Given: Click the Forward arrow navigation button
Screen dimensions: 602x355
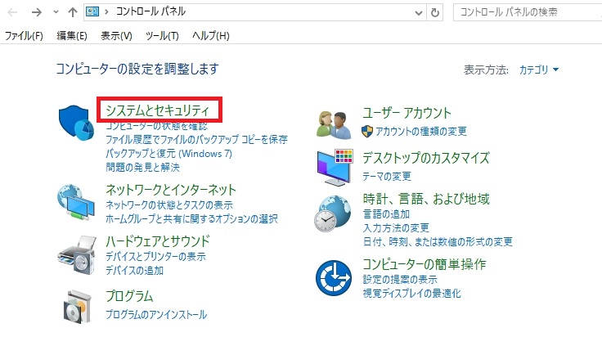Looking at the screenshot, I should pos(37,12).
